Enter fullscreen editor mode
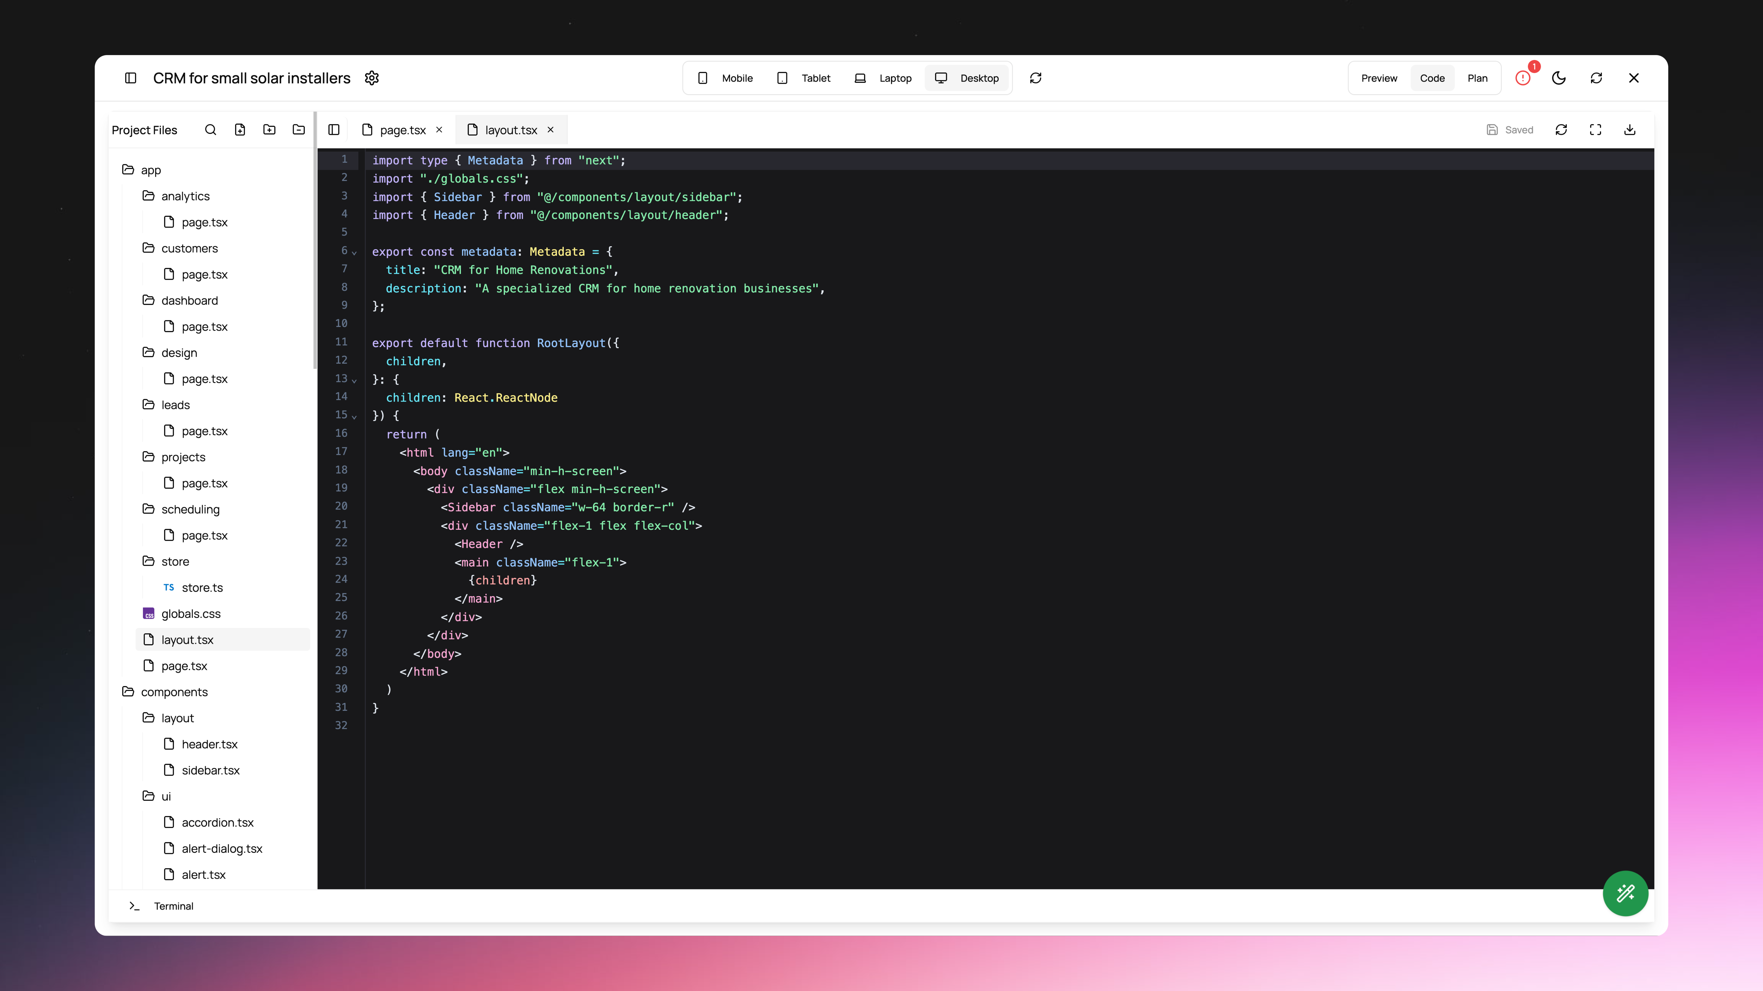Viewport: 1763px width, 991px height. click(x=1595, y=130)
